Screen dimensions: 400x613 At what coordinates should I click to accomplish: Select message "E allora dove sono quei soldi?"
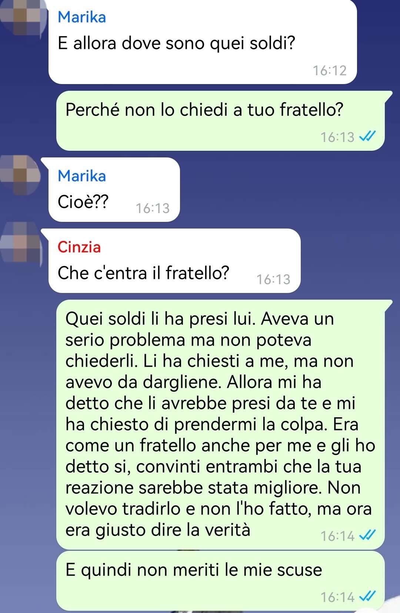point(203,41)
